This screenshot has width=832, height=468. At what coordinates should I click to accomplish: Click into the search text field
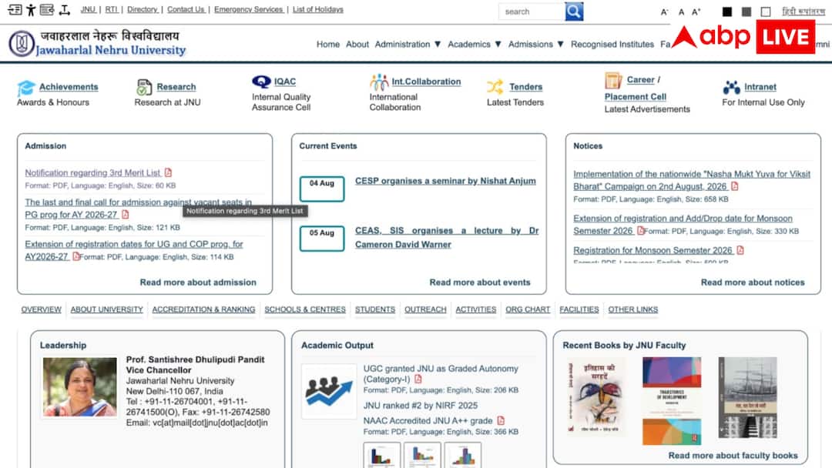[531, 11]
